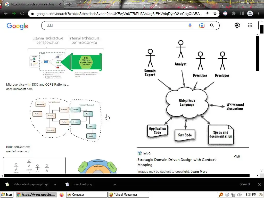
Task: Toggle the browser side panel icon
Action: coord(242,13)
